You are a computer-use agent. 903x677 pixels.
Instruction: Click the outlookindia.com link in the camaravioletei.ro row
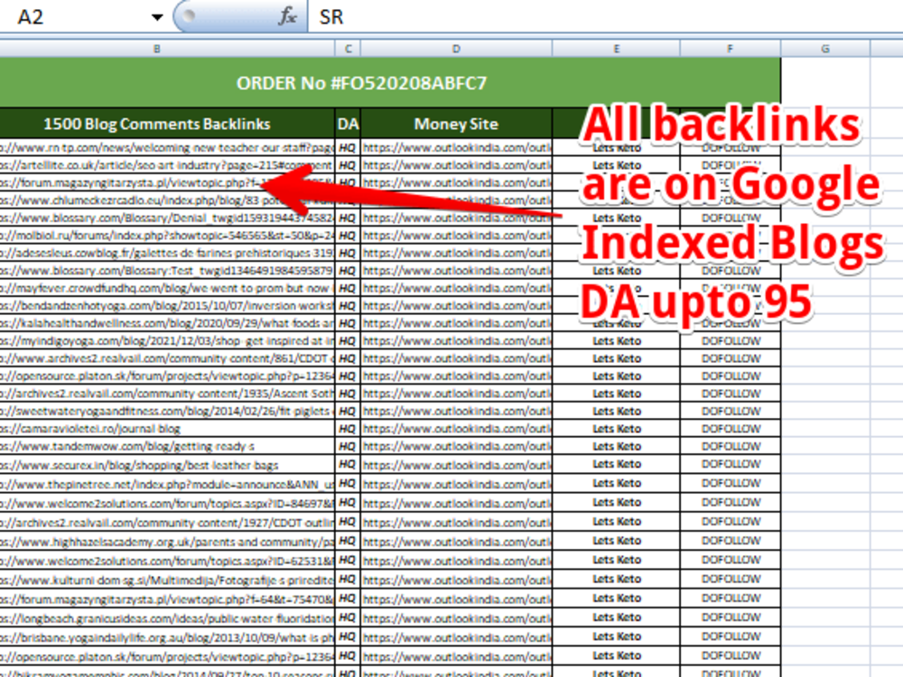(456, 429)
